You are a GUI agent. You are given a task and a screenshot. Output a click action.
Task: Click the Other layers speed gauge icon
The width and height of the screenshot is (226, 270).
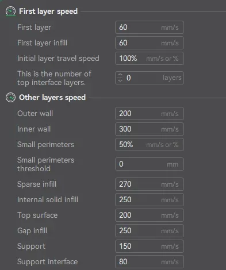(x=10, y=97)
